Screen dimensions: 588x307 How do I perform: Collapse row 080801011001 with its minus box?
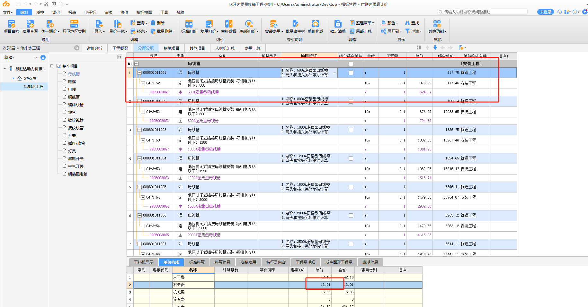click(x=140, y=73)
